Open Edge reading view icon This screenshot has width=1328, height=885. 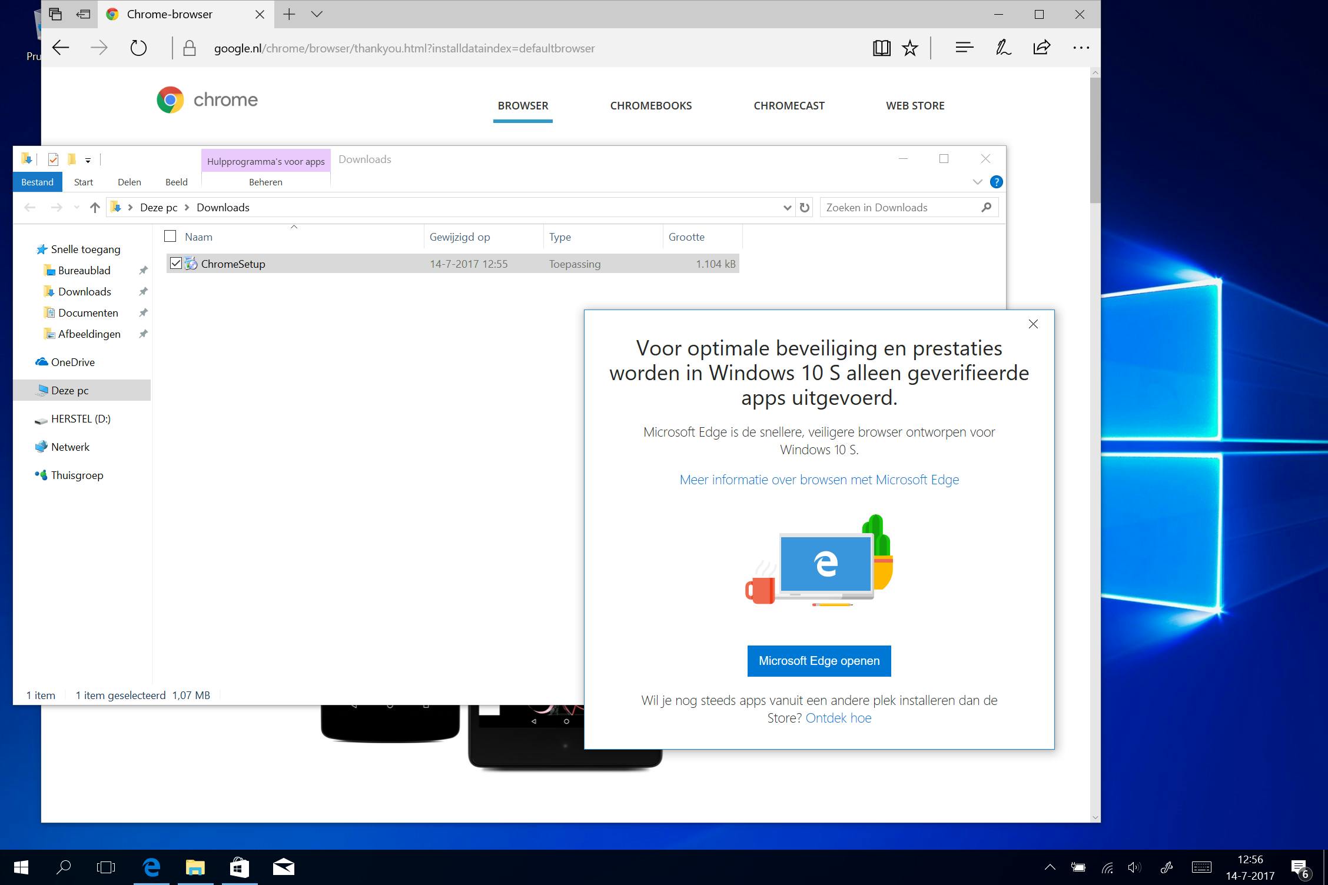881,48
